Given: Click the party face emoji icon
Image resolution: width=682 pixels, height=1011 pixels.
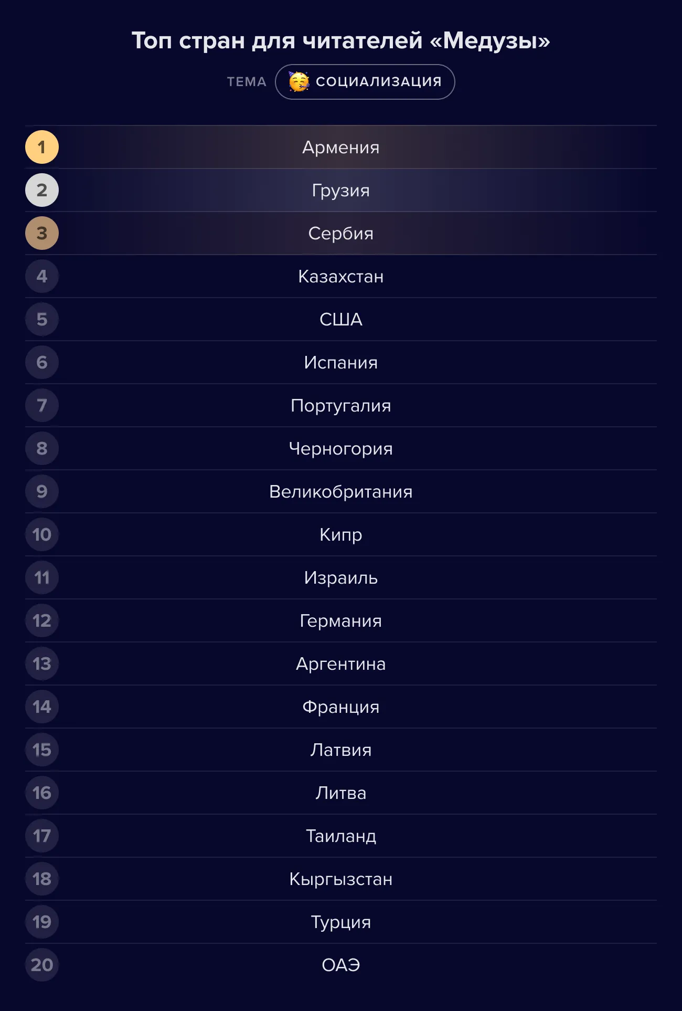Looking at the screenshot, I should (299, 81).
